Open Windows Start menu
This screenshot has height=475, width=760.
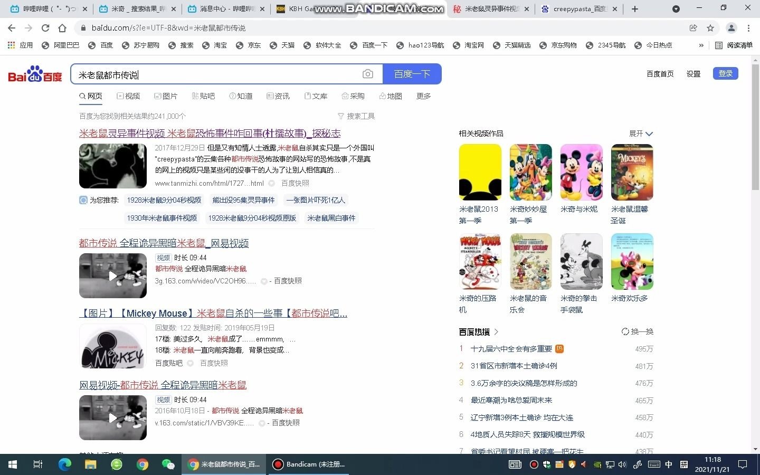(x=13, y=464)
